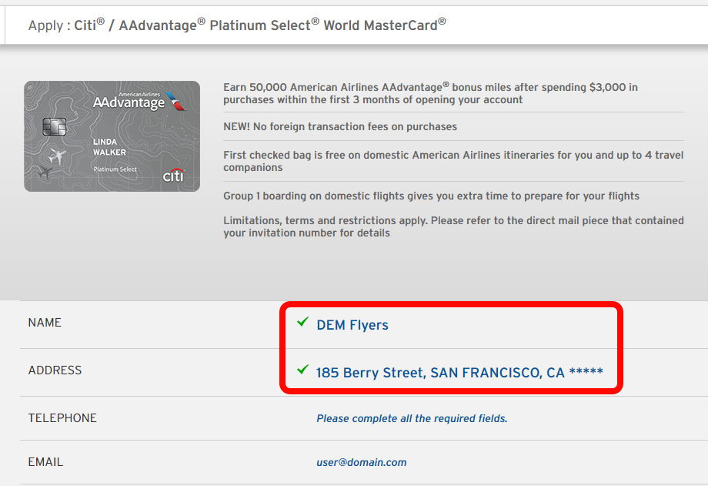Click the highlighted red verification box
The height and width of the screenshot is (486, 708).
(451, 348)
